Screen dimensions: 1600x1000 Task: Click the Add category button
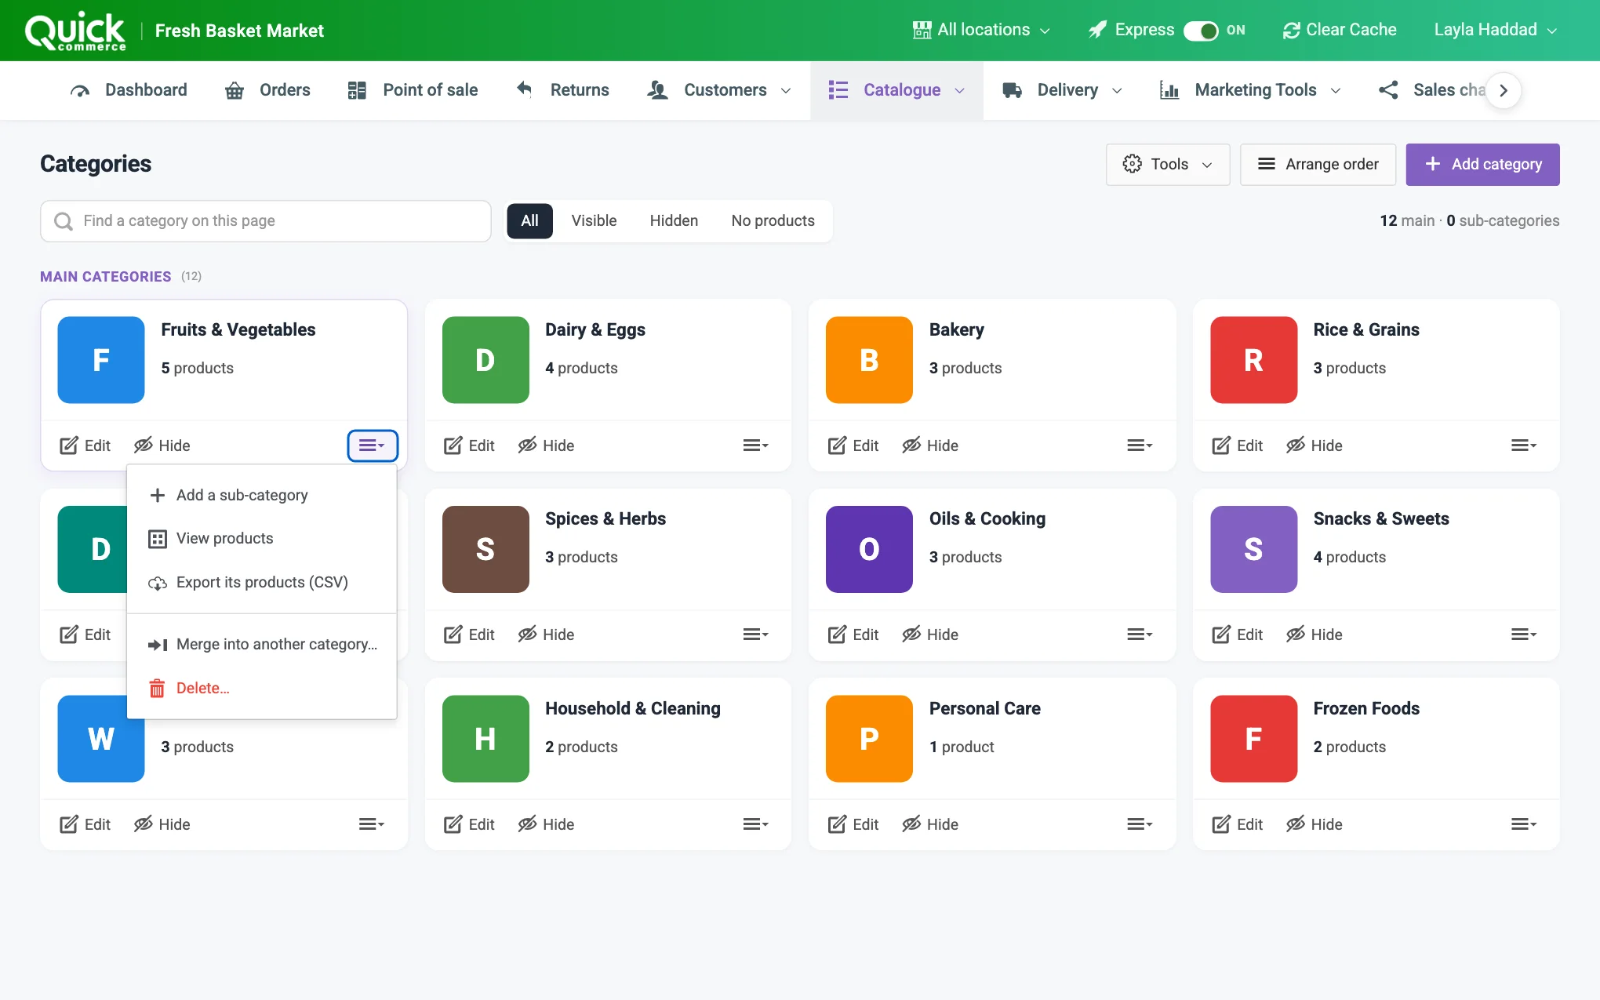tap(1482, 164)
